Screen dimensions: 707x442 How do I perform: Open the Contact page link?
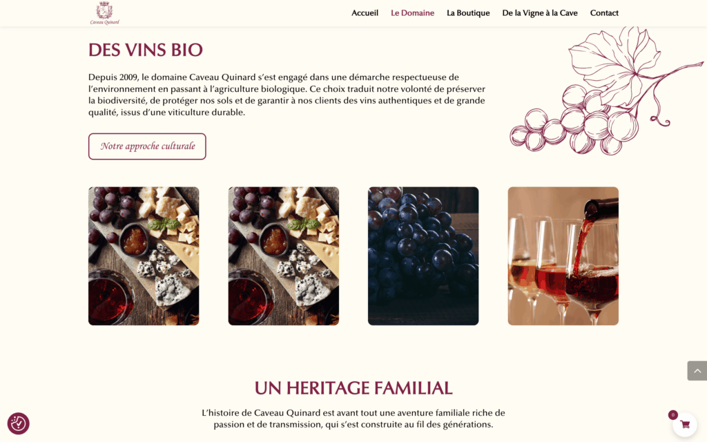tap(603, 13)
